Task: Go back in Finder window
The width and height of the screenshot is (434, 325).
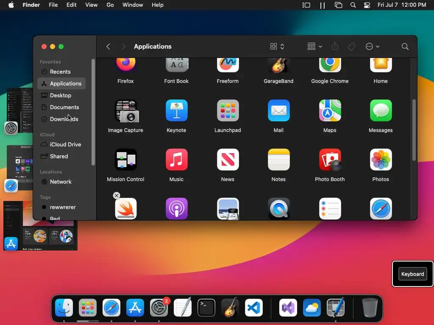Action: click(x=108, y=47)
